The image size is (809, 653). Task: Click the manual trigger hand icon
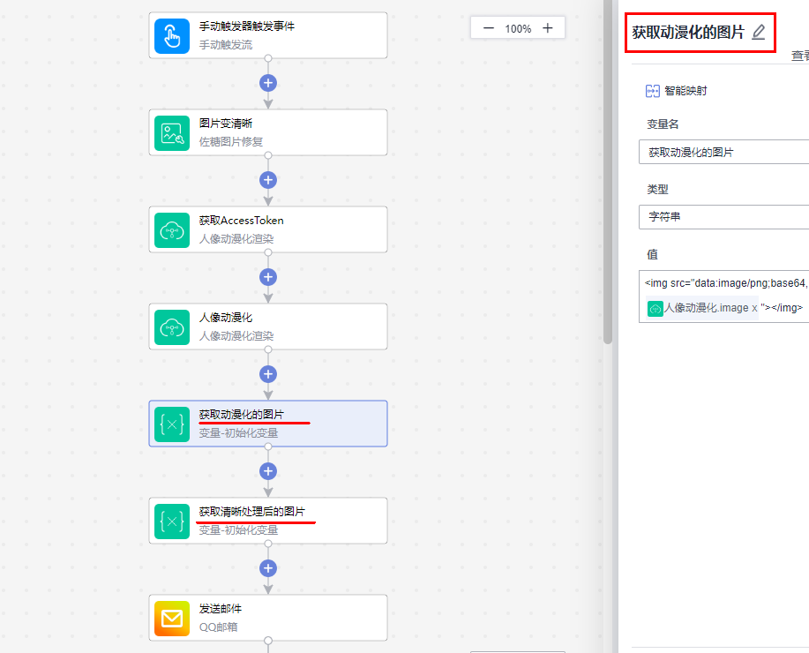click(172, 36)
